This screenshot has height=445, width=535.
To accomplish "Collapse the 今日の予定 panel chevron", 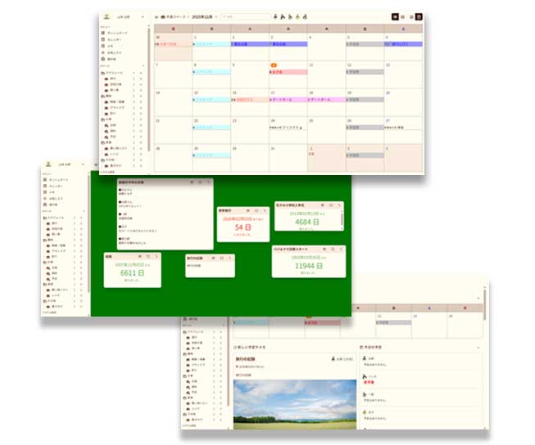I will coord(478,348).
